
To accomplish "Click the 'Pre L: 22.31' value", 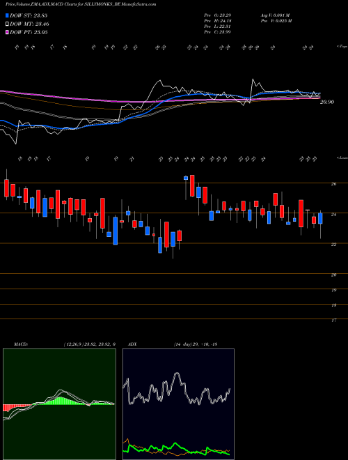I will (x=219, y=26).
